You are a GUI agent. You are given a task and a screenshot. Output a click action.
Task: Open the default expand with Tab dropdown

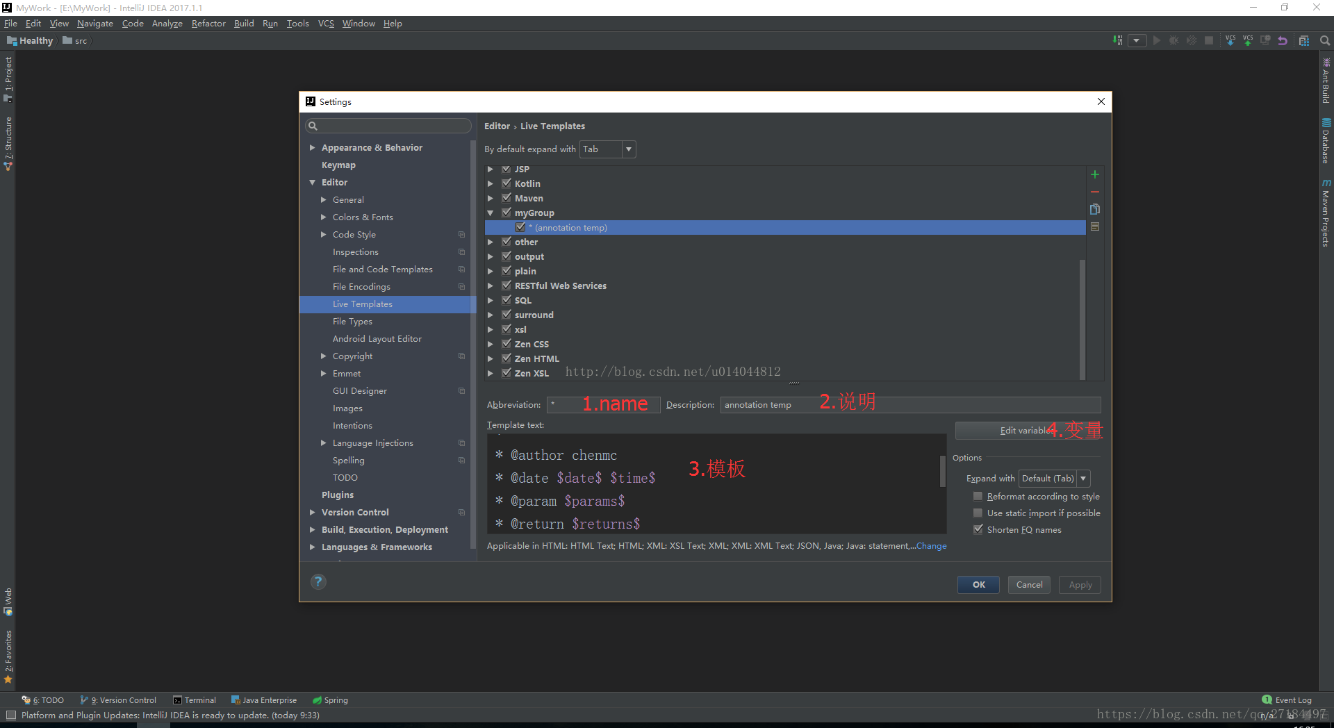(608, 149)
